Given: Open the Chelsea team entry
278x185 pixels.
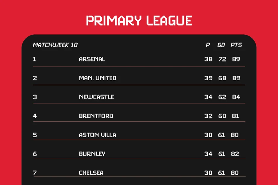Looking at the screenshot, I should pos(91,173).
